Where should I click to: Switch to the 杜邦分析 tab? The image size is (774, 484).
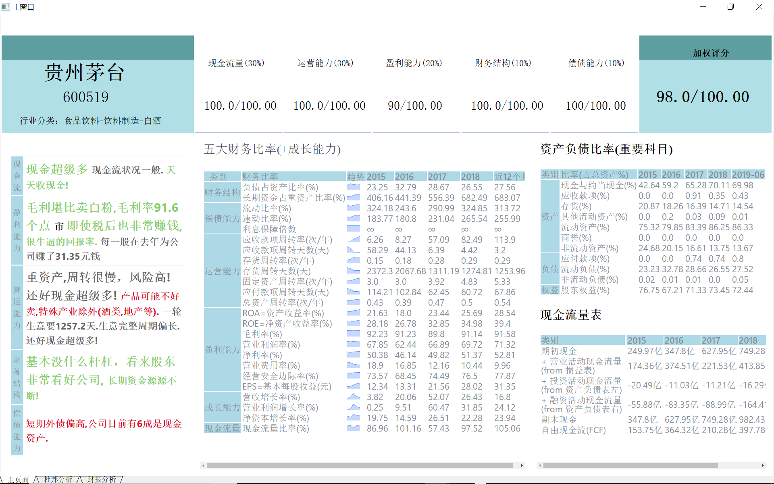(x=58, y=479)
